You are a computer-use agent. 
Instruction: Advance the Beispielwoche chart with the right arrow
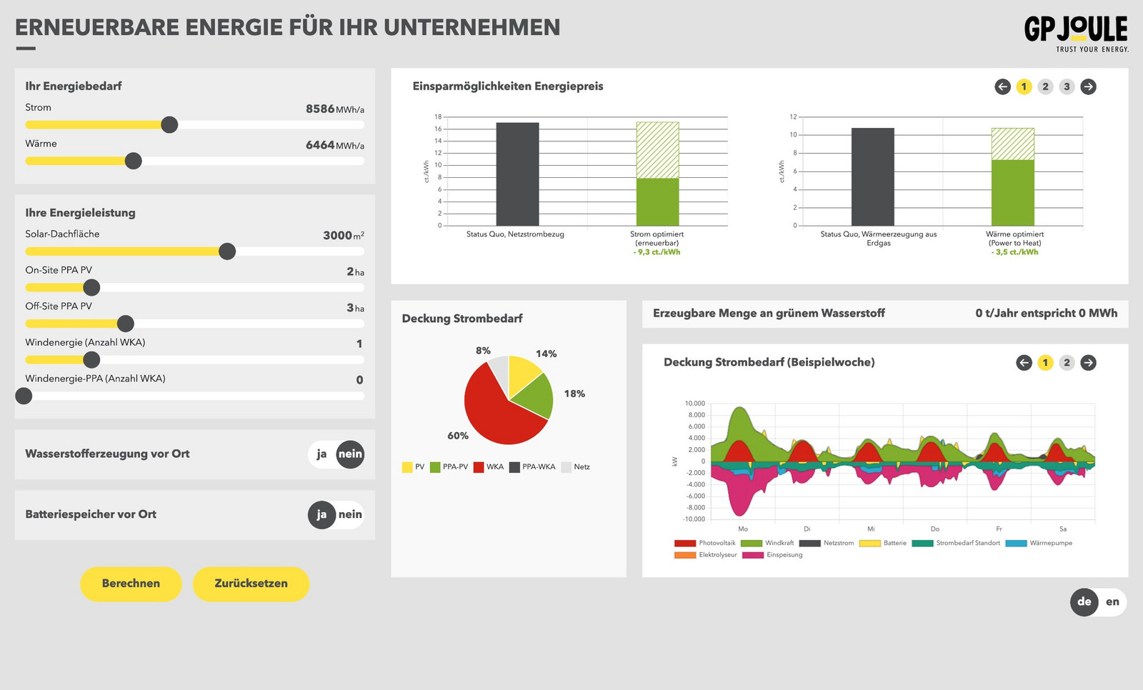[1087, 362]
